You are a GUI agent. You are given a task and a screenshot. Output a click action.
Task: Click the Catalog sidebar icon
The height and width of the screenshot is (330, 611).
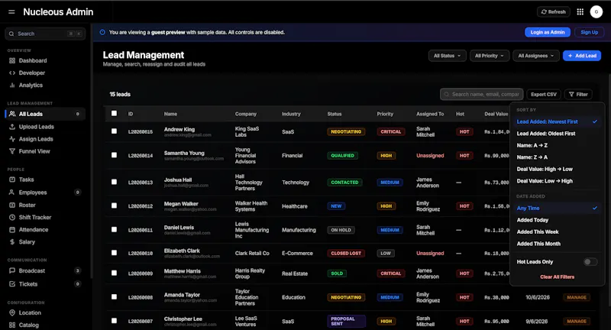tap(12, 325)
